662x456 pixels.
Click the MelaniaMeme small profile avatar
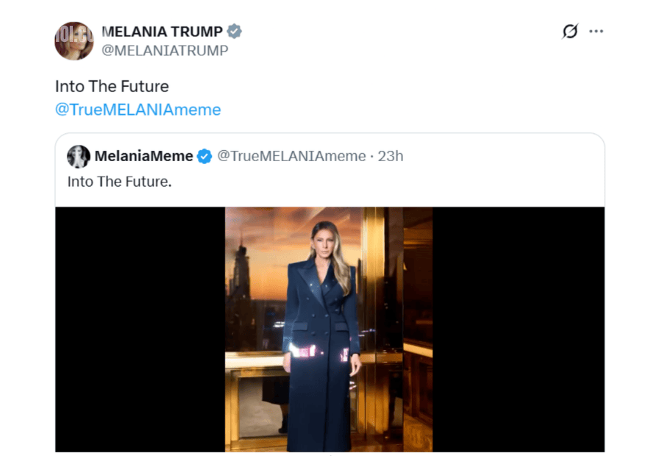(x=78, y=156)
